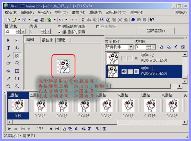The image size is (191, 141).
Task: Expand the Save dropdown arrow
Action: [x=29, y=20]
